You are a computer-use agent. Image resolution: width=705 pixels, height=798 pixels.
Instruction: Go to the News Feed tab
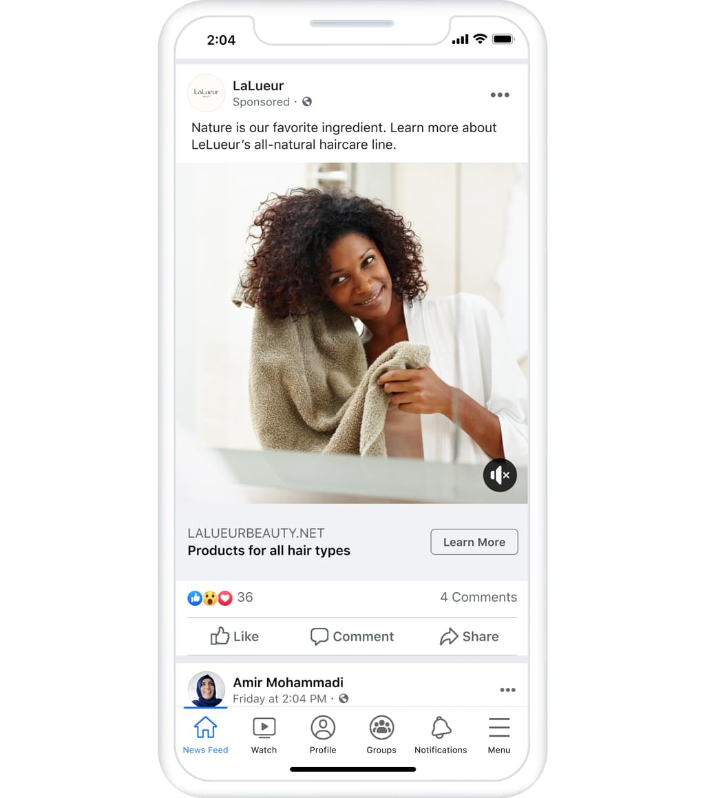[x=205, y=735]
